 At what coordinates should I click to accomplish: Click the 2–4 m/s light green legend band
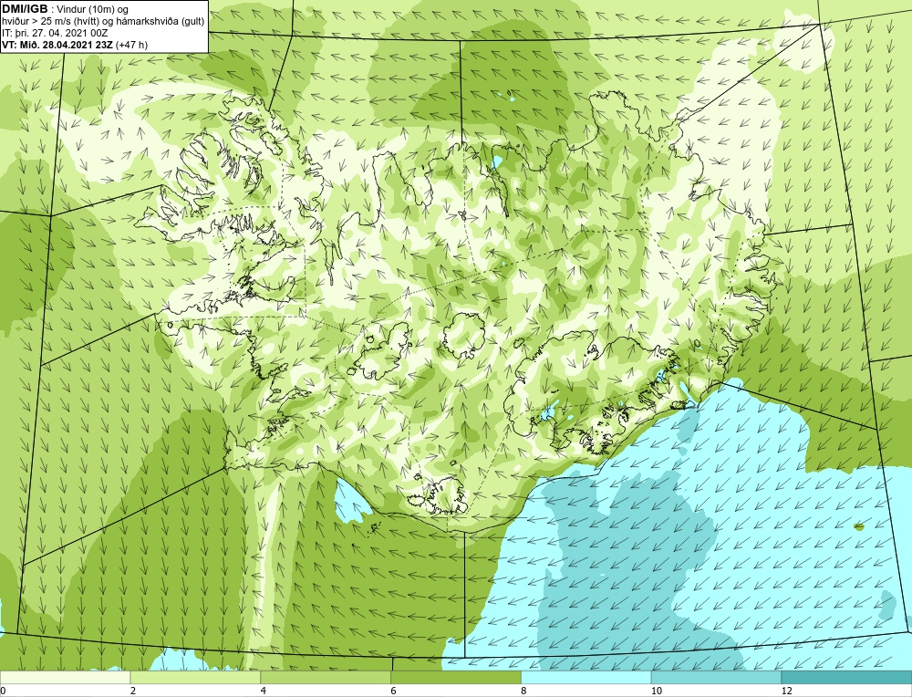click(x=195, y=678)
